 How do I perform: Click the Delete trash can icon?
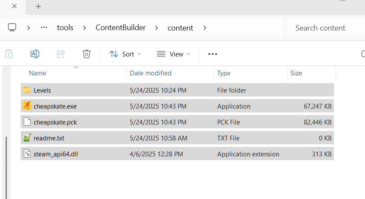(86, 54)
